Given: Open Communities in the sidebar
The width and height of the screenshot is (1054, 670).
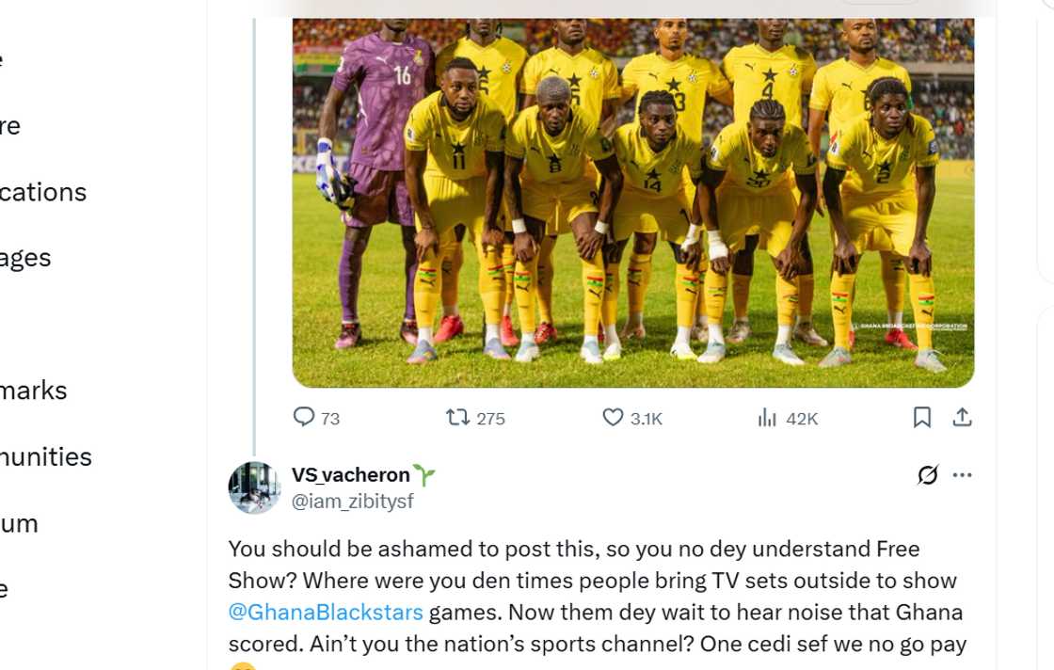Looking at the screenshot, I should click(45, 457).
